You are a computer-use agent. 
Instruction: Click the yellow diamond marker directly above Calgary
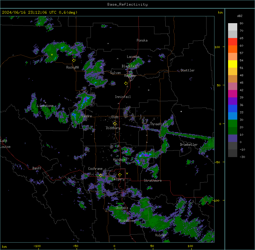120,175
